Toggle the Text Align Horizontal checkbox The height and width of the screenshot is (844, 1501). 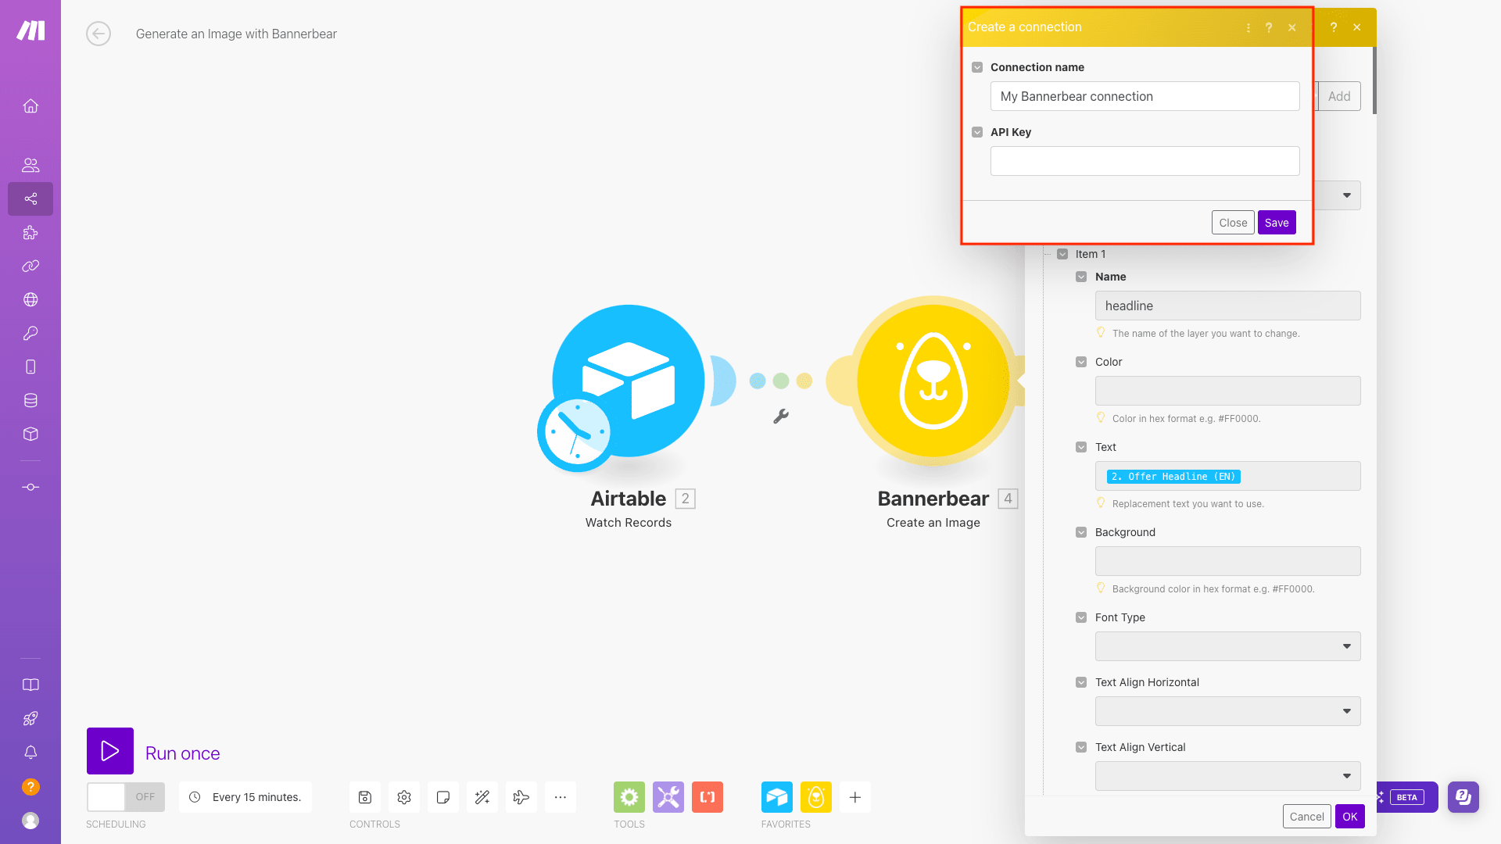tap(1081, 682)
